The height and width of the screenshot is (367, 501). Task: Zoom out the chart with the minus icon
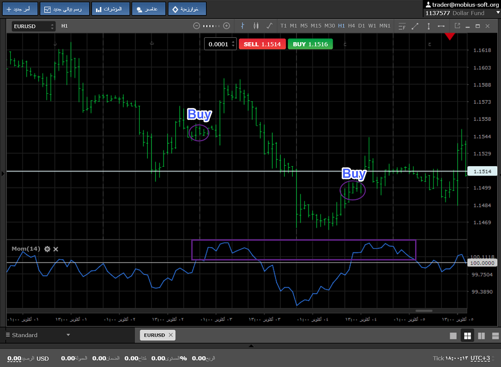[197, 26]
